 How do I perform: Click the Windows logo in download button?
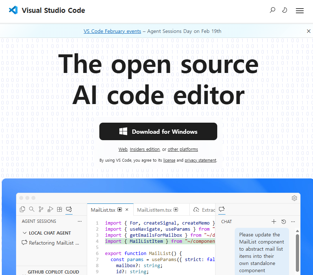pos(123,131)
